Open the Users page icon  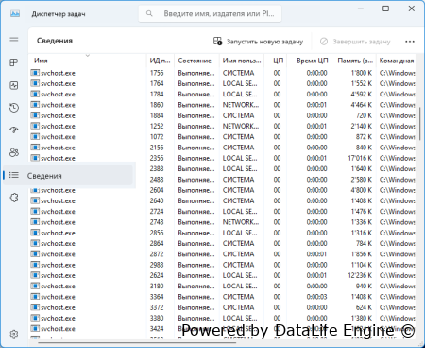click(x=14, y=152)
